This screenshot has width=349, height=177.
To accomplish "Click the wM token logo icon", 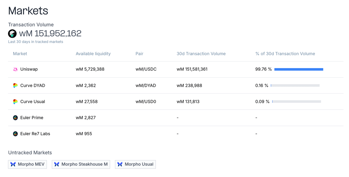I will point(12,34).
